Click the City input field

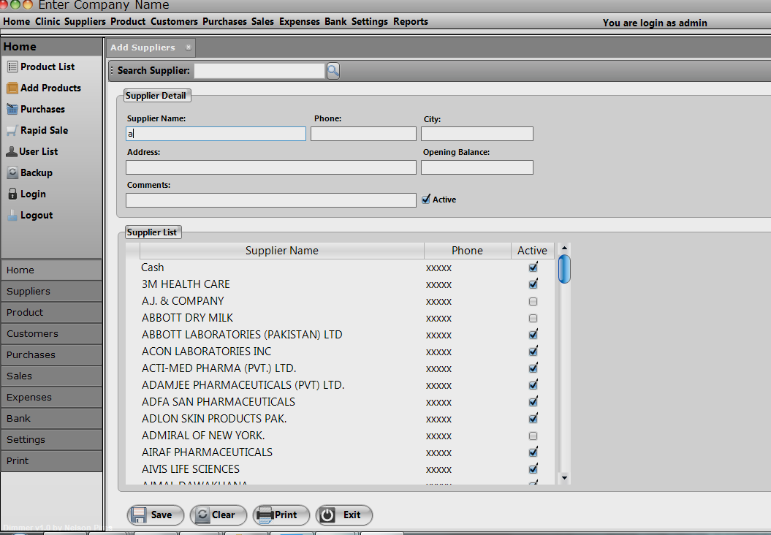(x=477, y=134)
